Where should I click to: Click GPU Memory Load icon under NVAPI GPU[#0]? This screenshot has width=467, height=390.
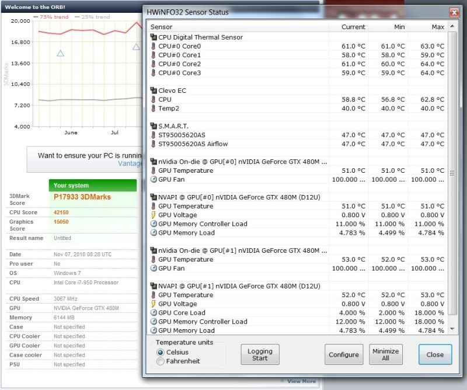click(154, 233)
